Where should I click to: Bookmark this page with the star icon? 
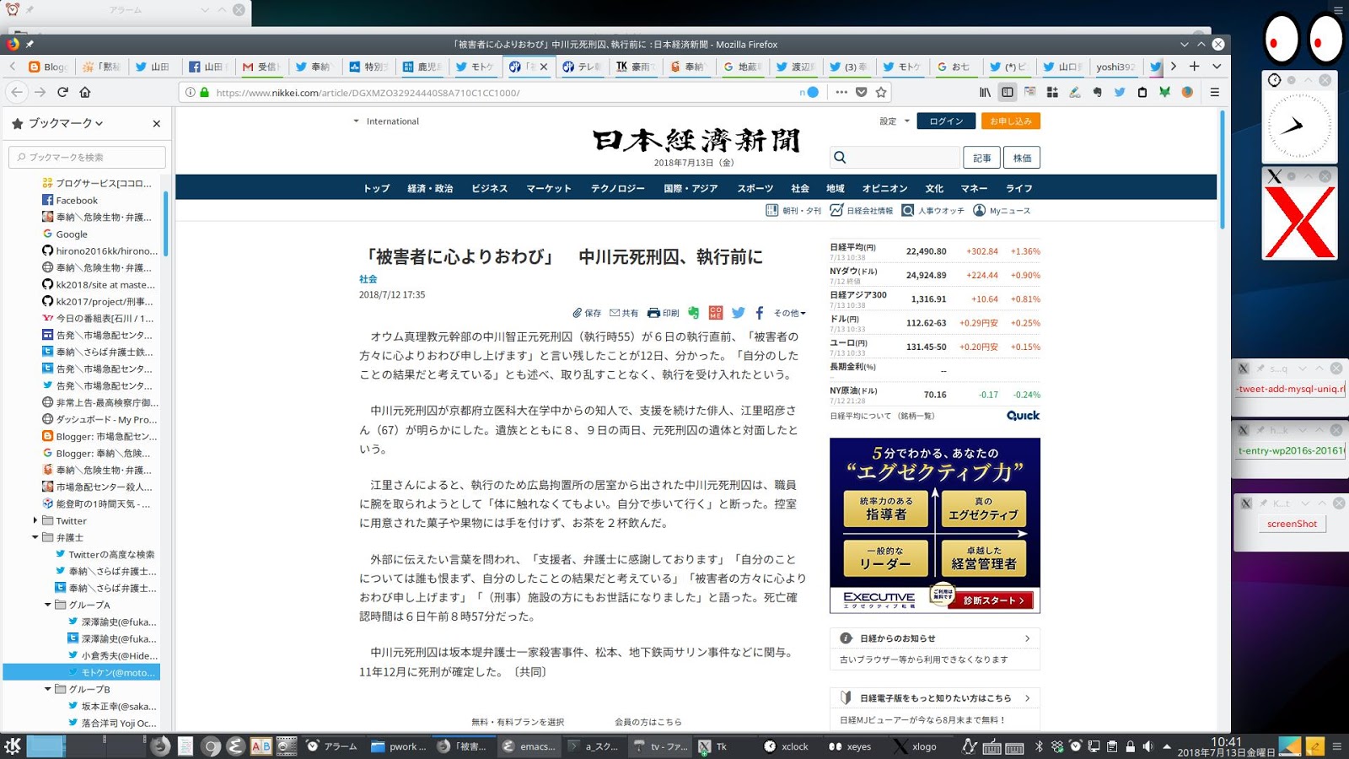pyautogui.click(x=881, y=92)
